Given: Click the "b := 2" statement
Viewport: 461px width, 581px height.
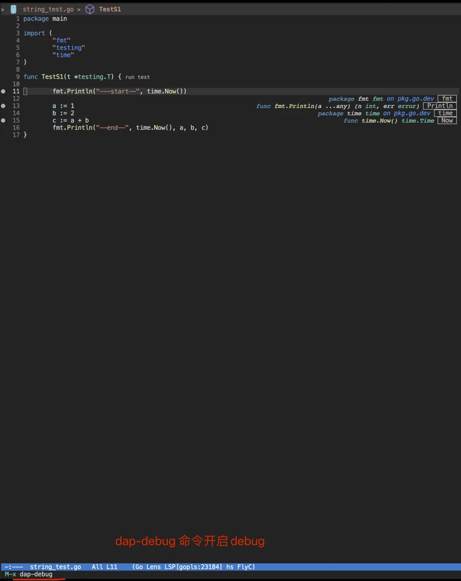Looking at the screenshot, I should [x=63, y=113].
